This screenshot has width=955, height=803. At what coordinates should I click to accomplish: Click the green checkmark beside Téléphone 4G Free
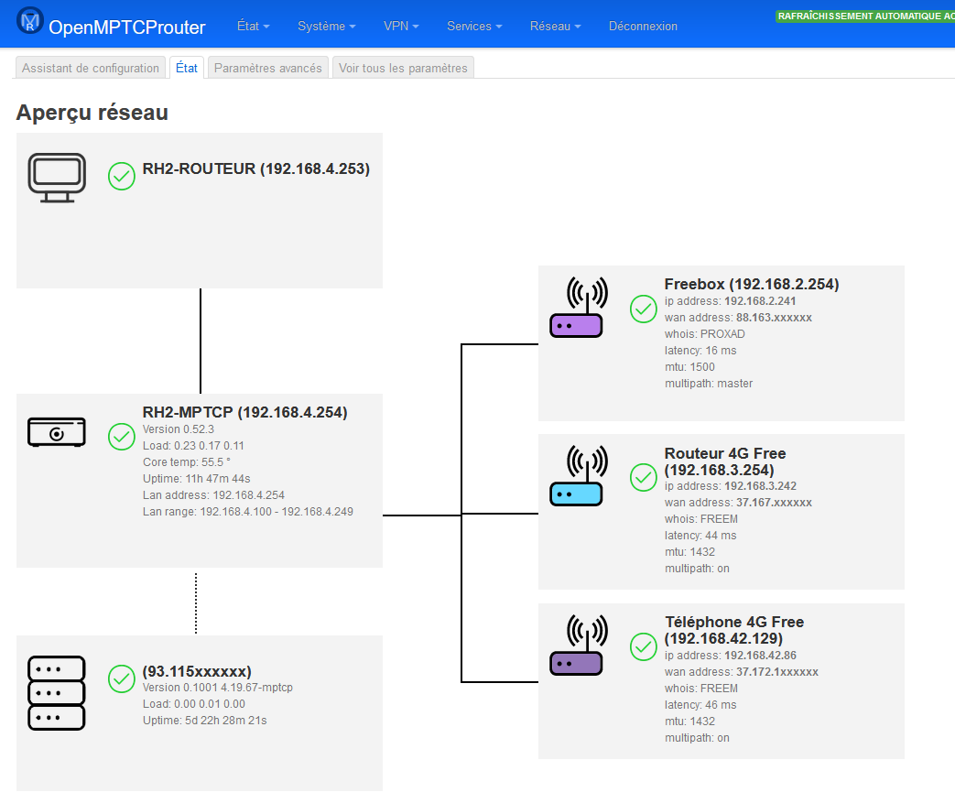coord(644,646)
